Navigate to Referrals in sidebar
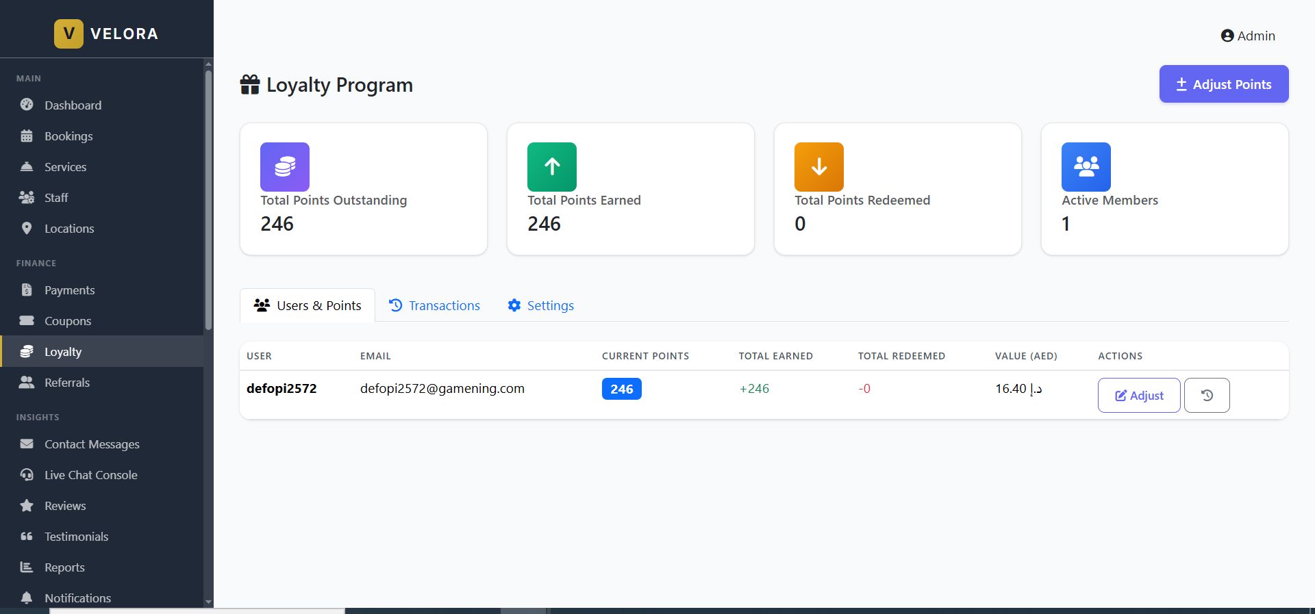This screenshot has width=1315, height=614. click(67, 383)
